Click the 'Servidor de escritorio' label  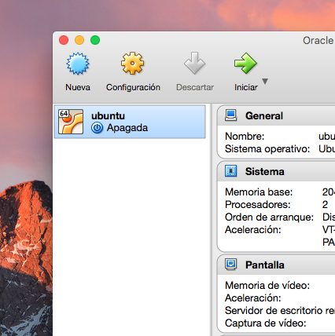click(x=274, y=311)
